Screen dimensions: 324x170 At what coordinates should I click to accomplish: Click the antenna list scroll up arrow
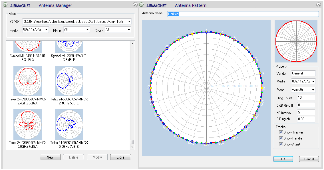click(132, 44)
